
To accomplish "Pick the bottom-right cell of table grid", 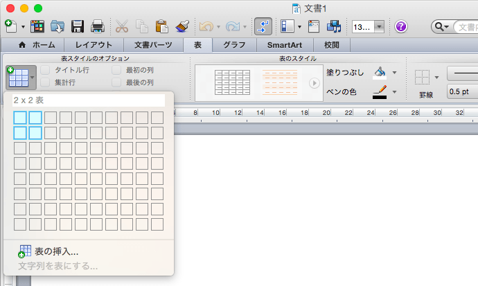I will tap(157, 224).
